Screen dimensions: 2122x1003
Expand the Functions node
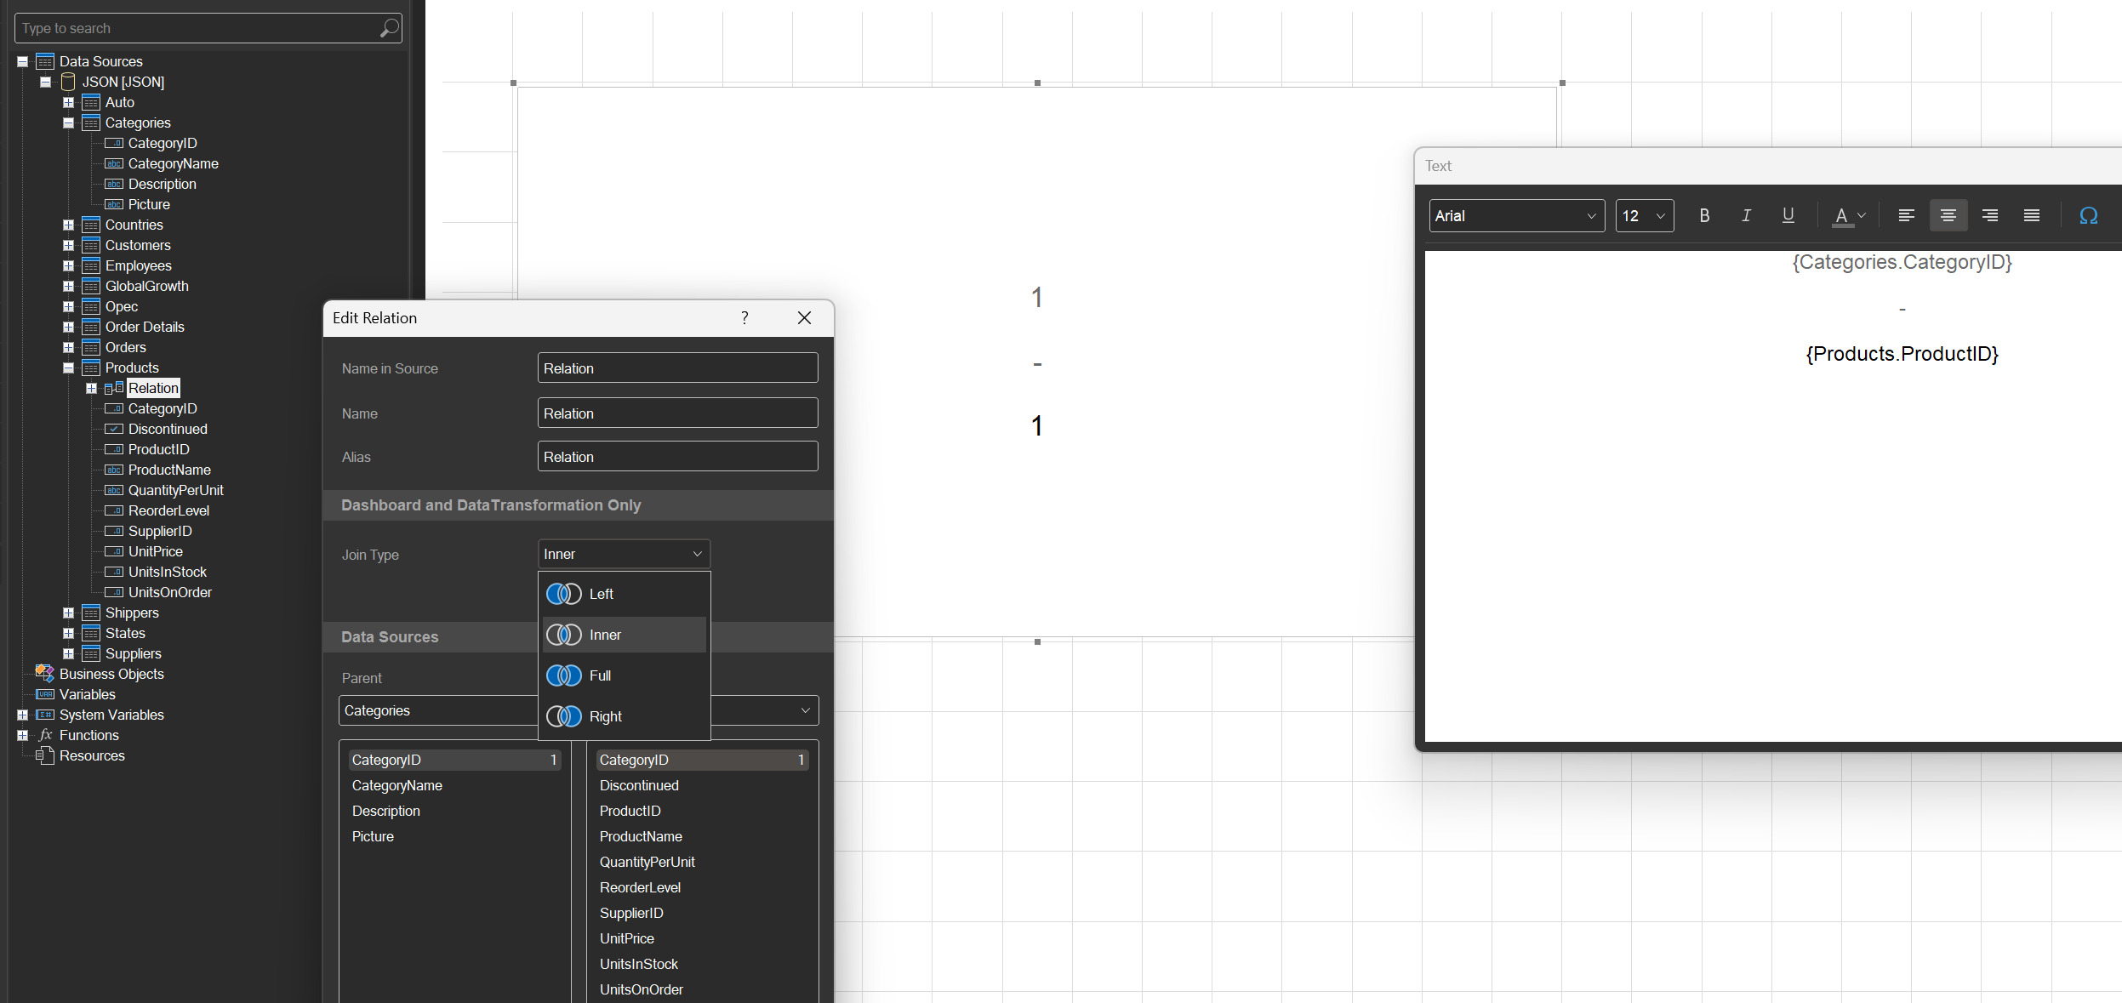pyautogui.click(x=23, y=735)
